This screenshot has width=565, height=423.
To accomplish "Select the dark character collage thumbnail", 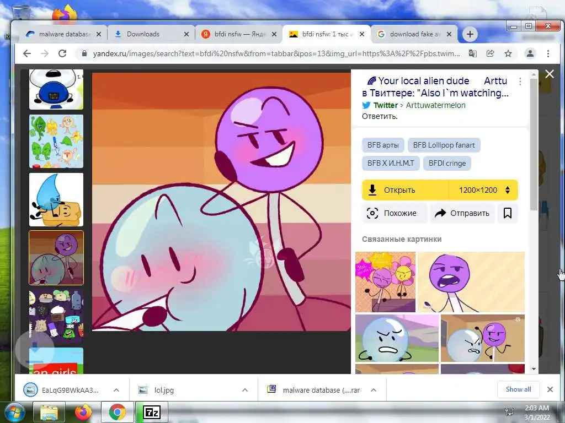I will click(56, 316).
